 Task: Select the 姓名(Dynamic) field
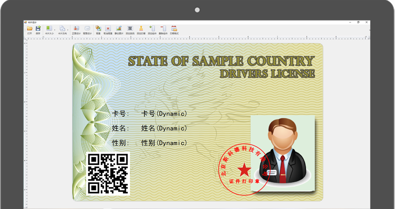164,128
